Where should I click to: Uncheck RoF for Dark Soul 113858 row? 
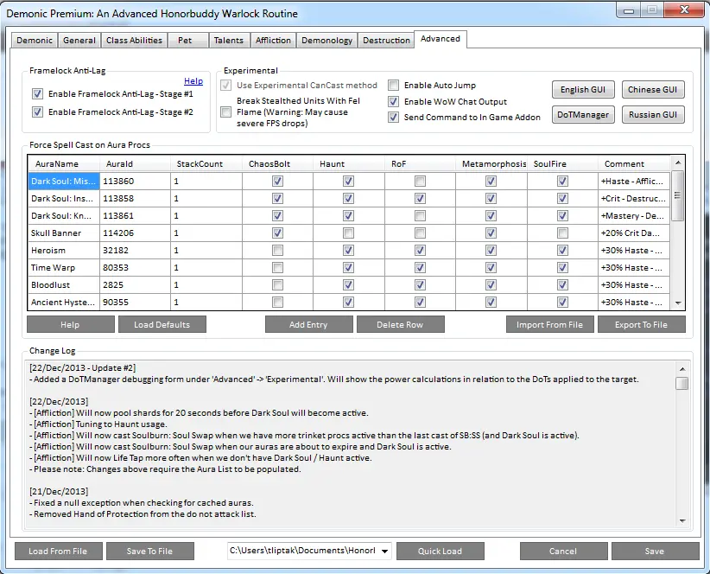coord(420,199)
